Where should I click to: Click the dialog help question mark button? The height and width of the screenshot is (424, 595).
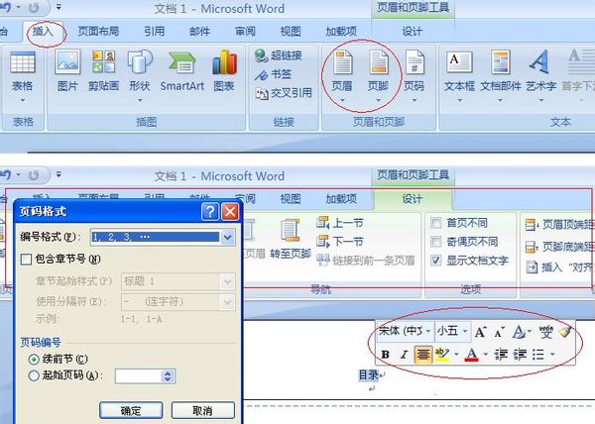pos(210,211)
